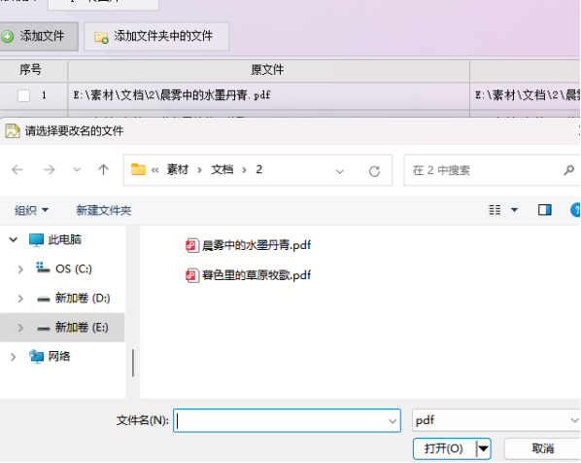The width and height of the screenshot is (581, 463).
Task: Click the search magnifier icon
Action: click(568, 170)
